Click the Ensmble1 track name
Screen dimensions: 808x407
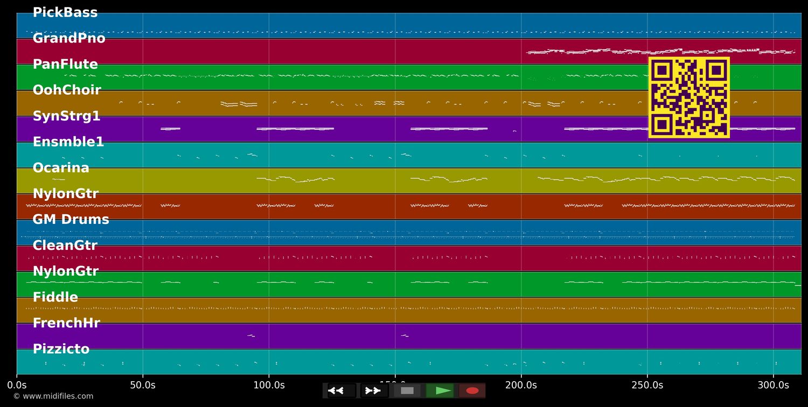click(x=68, y=142)
